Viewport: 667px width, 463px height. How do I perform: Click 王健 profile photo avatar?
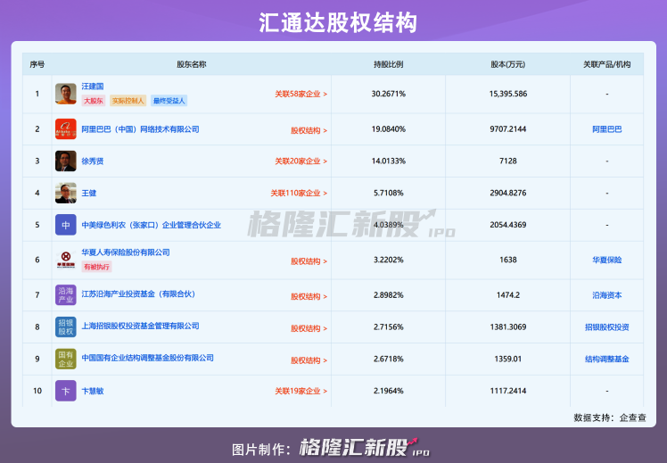(65, 193)
